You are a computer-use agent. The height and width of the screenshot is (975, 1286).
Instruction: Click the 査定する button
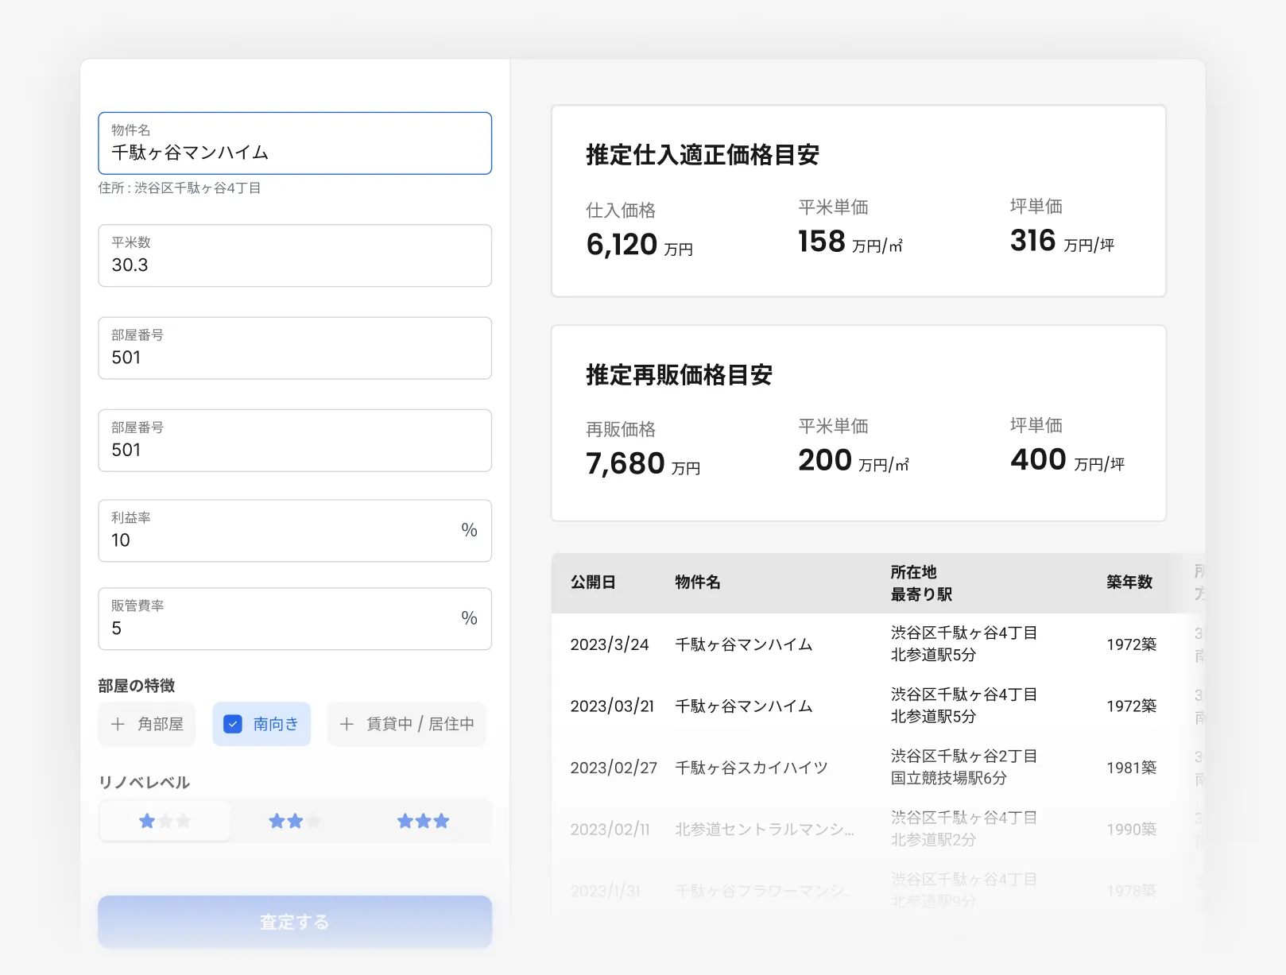[295, 922]
